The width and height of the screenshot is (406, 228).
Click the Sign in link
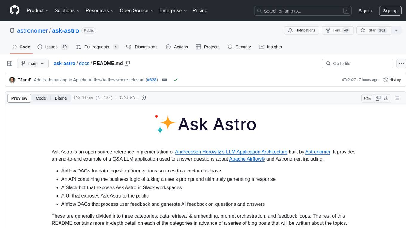(365, 11)
